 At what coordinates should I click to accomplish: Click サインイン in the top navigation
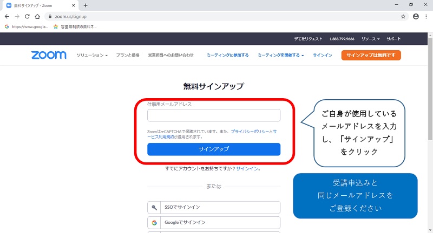[x=322, y=55]
